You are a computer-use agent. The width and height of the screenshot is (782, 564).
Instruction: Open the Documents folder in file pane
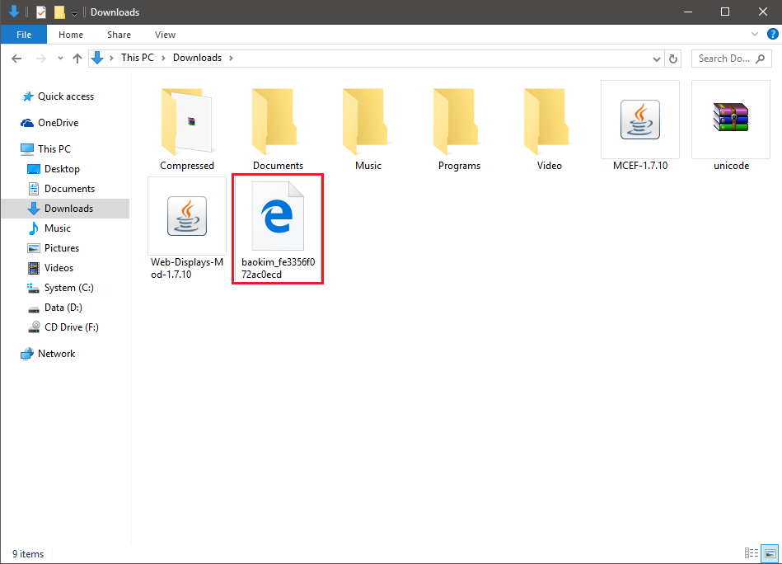(278, 127)
